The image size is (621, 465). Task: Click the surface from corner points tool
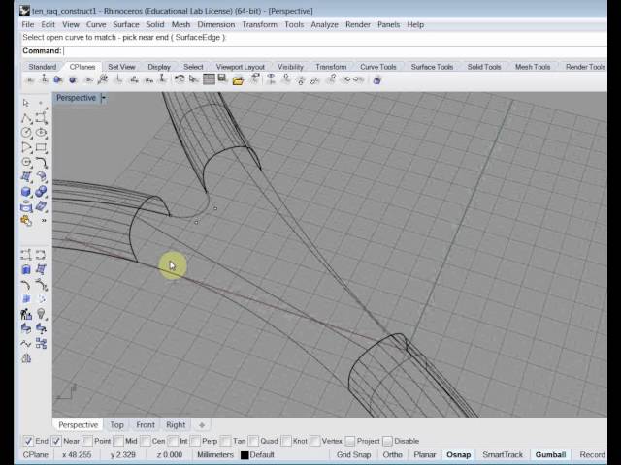coord(26,176)
